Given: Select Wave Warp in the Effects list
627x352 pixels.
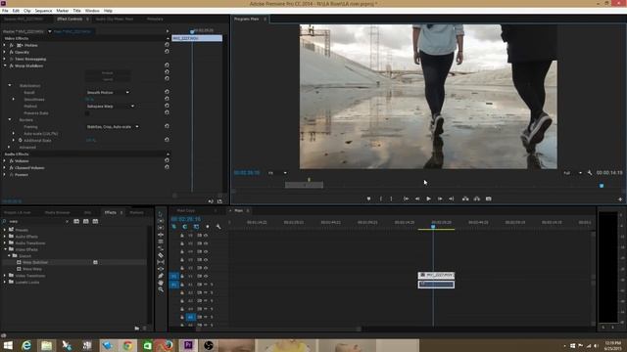Looking at the screenshot, I should [32, 269].
